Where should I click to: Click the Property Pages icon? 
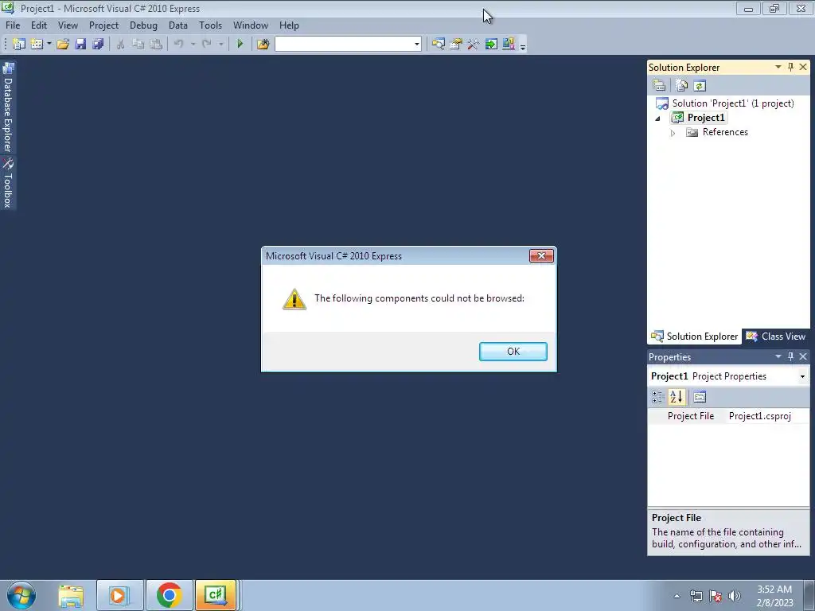(700, 398)
